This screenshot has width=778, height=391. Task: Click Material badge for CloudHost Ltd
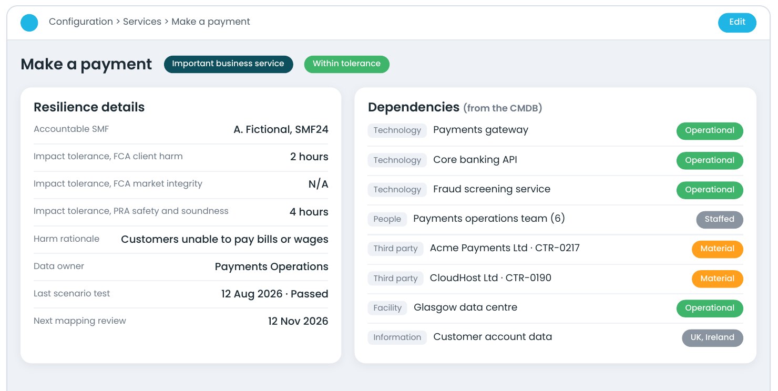tap(718, 279)
